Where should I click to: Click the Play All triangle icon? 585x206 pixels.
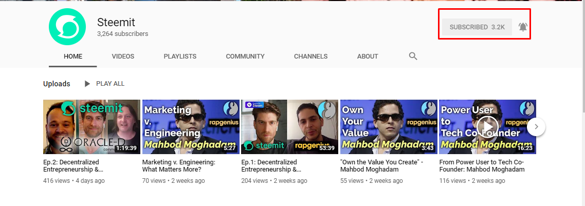click(x=87, y=84)
